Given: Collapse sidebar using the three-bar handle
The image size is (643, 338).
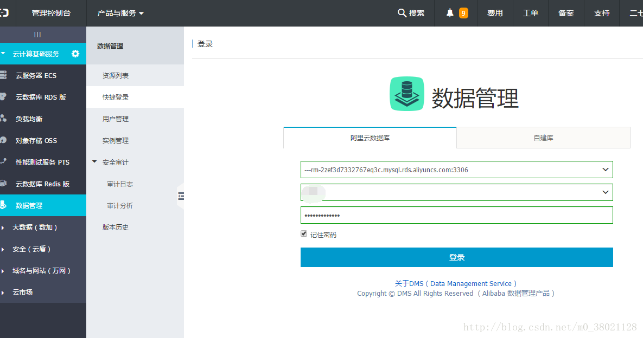Looking at the screenshot, I should (37, 35).
